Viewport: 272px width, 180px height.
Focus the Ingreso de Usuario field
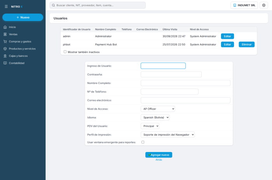point(163,66)
